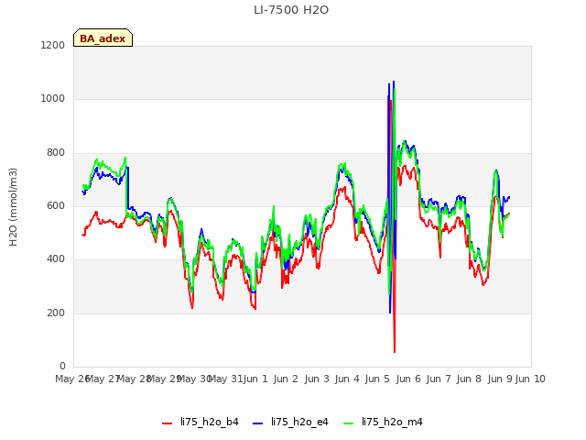Click the x-axis label May 31
This screenshot has width=586, height=440.
tap(225, 379)
